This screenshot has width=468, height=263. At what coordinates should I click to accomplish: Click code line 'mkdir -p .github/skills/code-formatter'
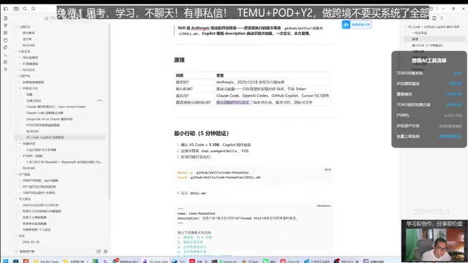pyautogui.click(x=213, y=172)
